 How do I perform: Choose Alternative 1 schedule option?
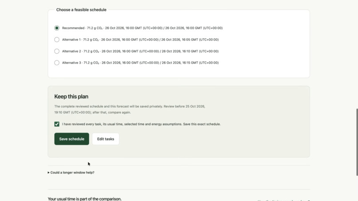(x=57, y=39)
